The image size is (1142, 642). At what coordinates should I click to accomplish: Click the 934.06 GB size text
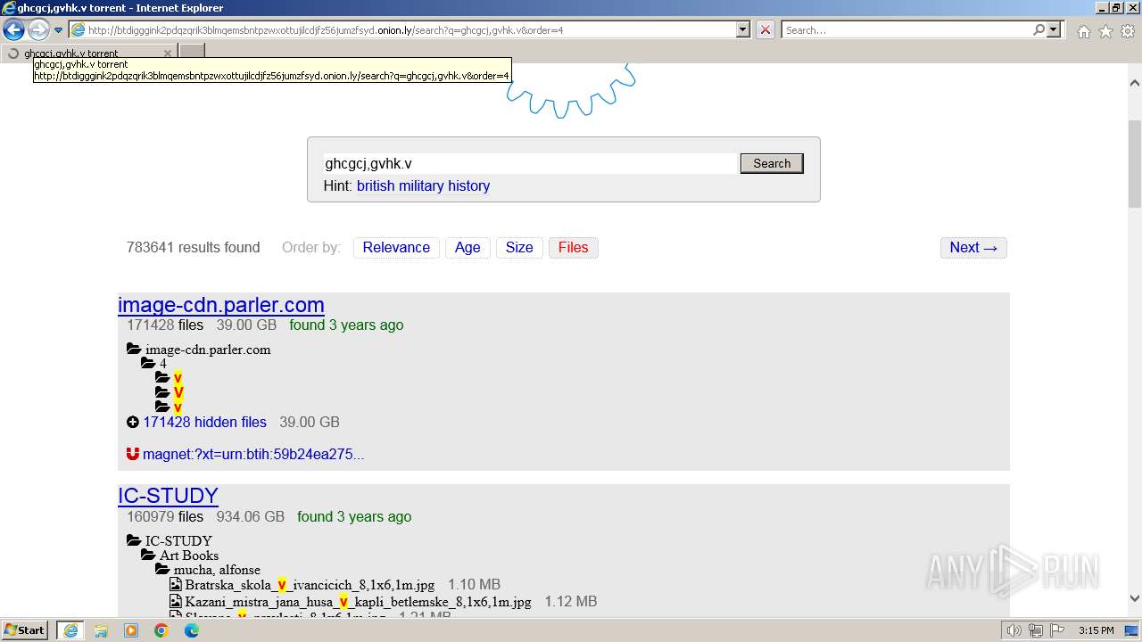[x=251, y=516]
